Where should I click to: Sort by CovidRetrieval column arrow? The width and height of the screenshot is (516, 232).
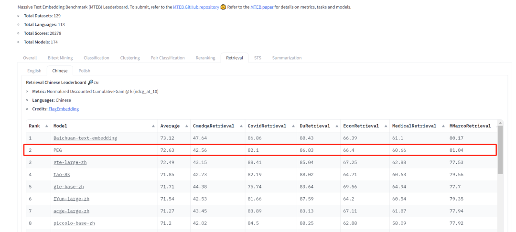click(x=292, y=126)
